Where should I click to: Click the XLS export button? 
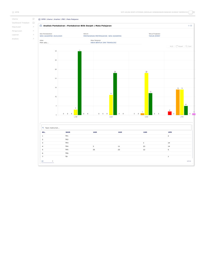click(171, 46)
